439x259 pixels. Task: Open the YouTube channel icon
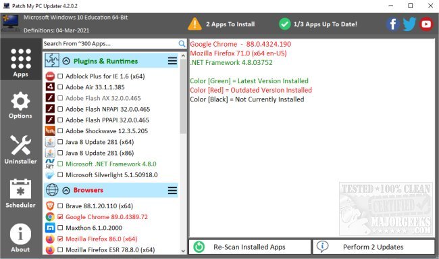coord(426,24)
